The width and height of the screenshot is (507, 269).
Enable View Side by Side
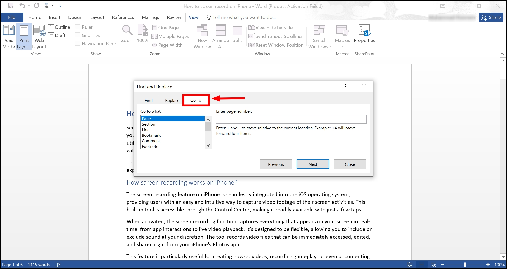[x=271, y=27]
